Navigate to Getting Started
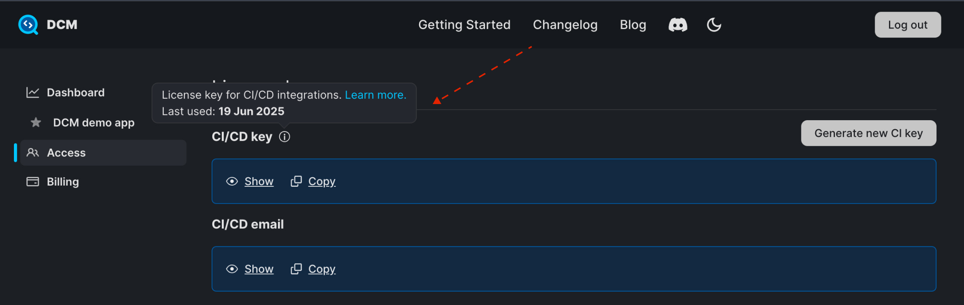The width and height of the screenshot is (964, 305). pos(464,25)
